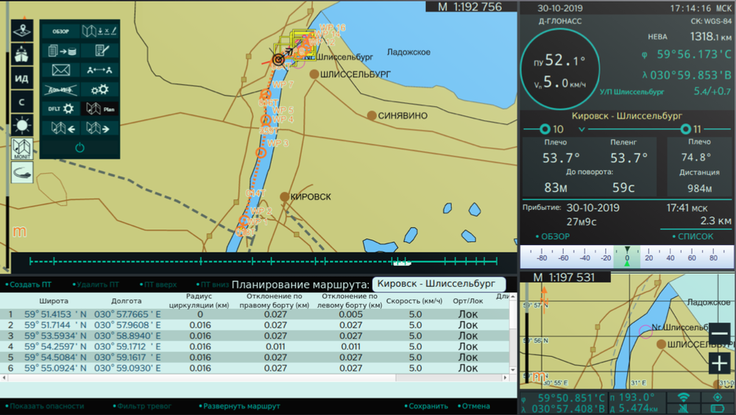Click the Сохранить button

click(428, 405)
